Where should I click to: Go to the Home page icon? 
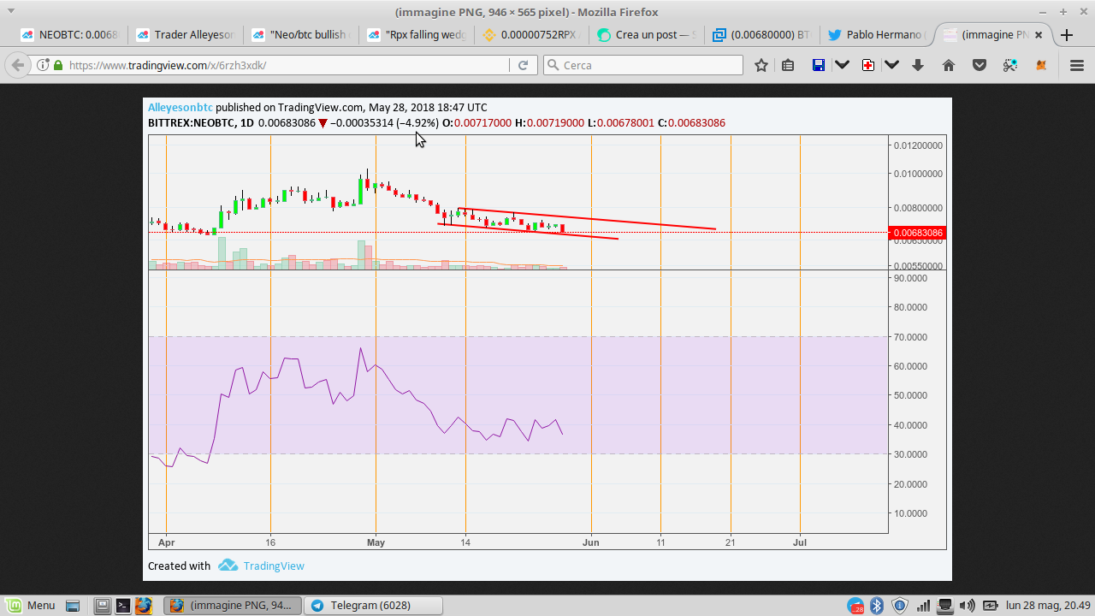click(949, 65)
